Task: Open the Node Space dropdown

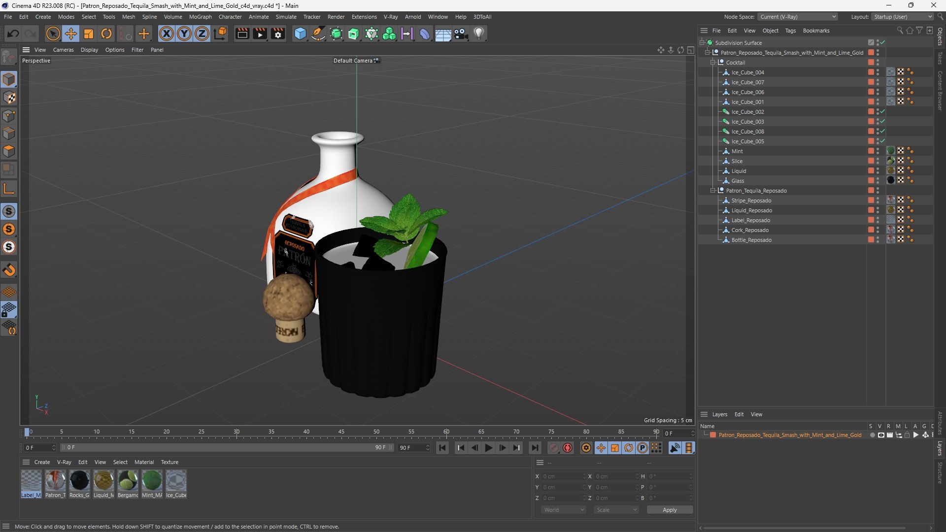Action: [797, 17]
